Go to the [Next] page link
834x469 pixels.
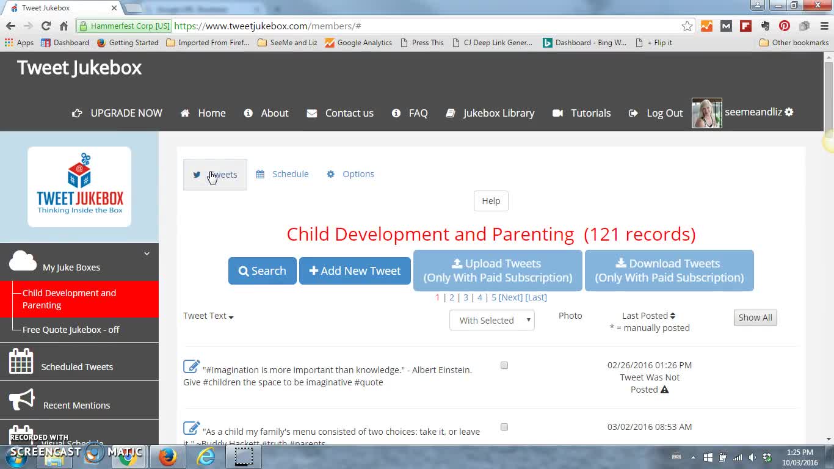pos(510,297)
